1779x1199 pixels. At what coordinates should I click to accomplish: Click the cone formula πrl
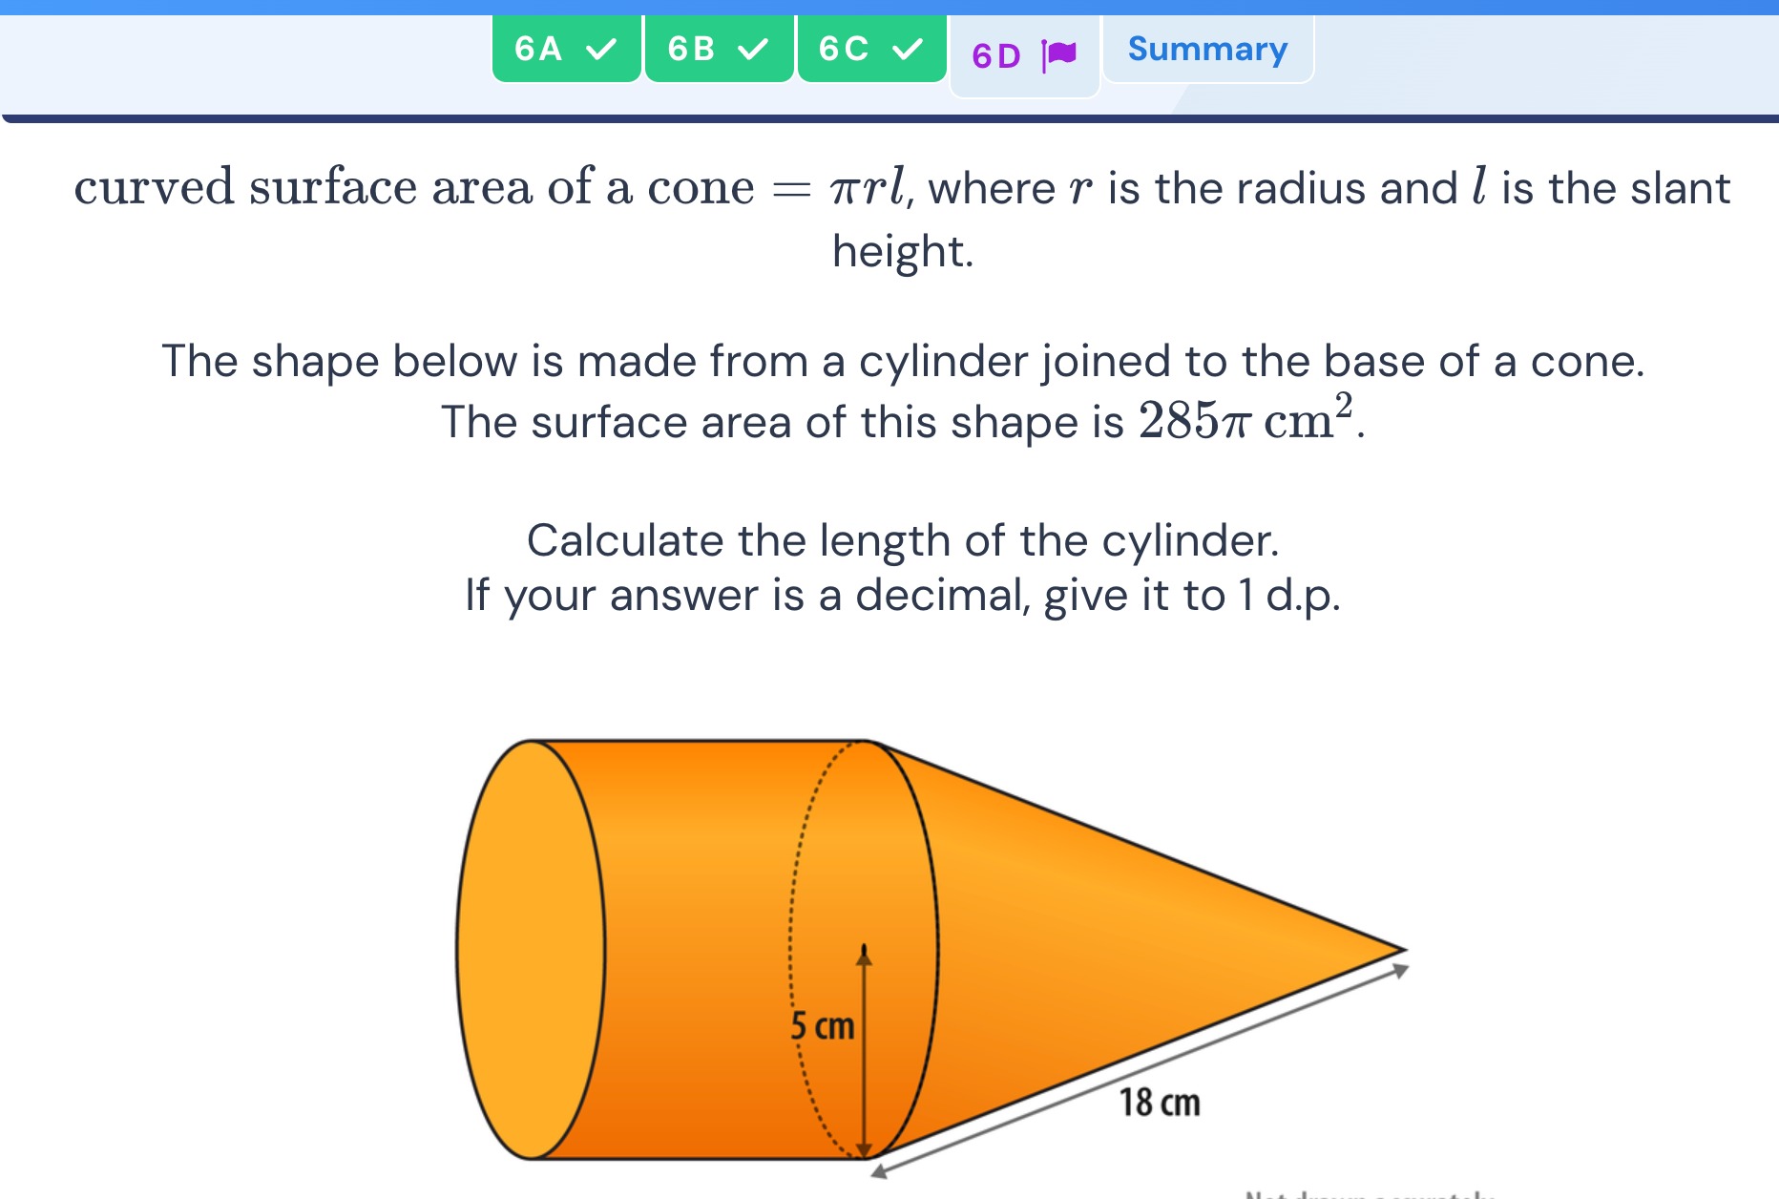tap(868, 187)
